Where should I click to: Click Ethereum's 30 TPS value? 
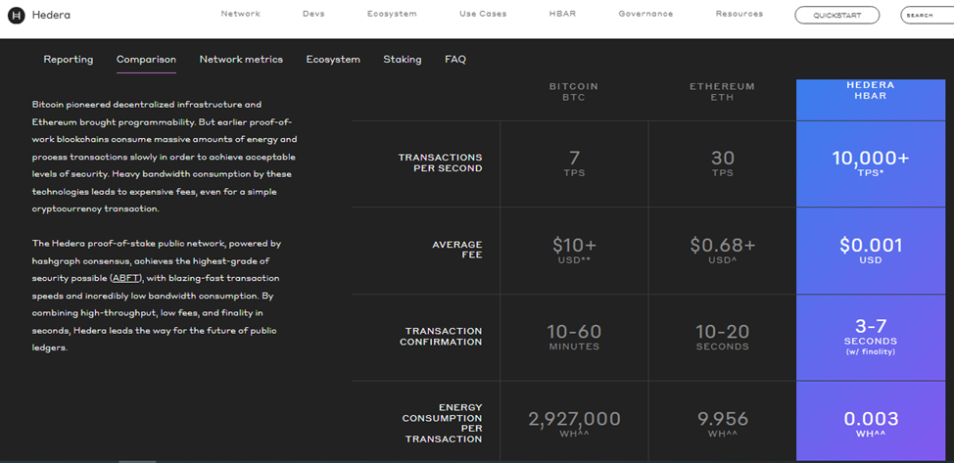(722, 163)
